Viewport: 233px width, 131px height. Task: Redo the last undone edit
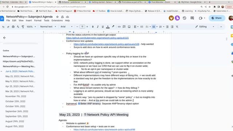[x=8, y=27]
